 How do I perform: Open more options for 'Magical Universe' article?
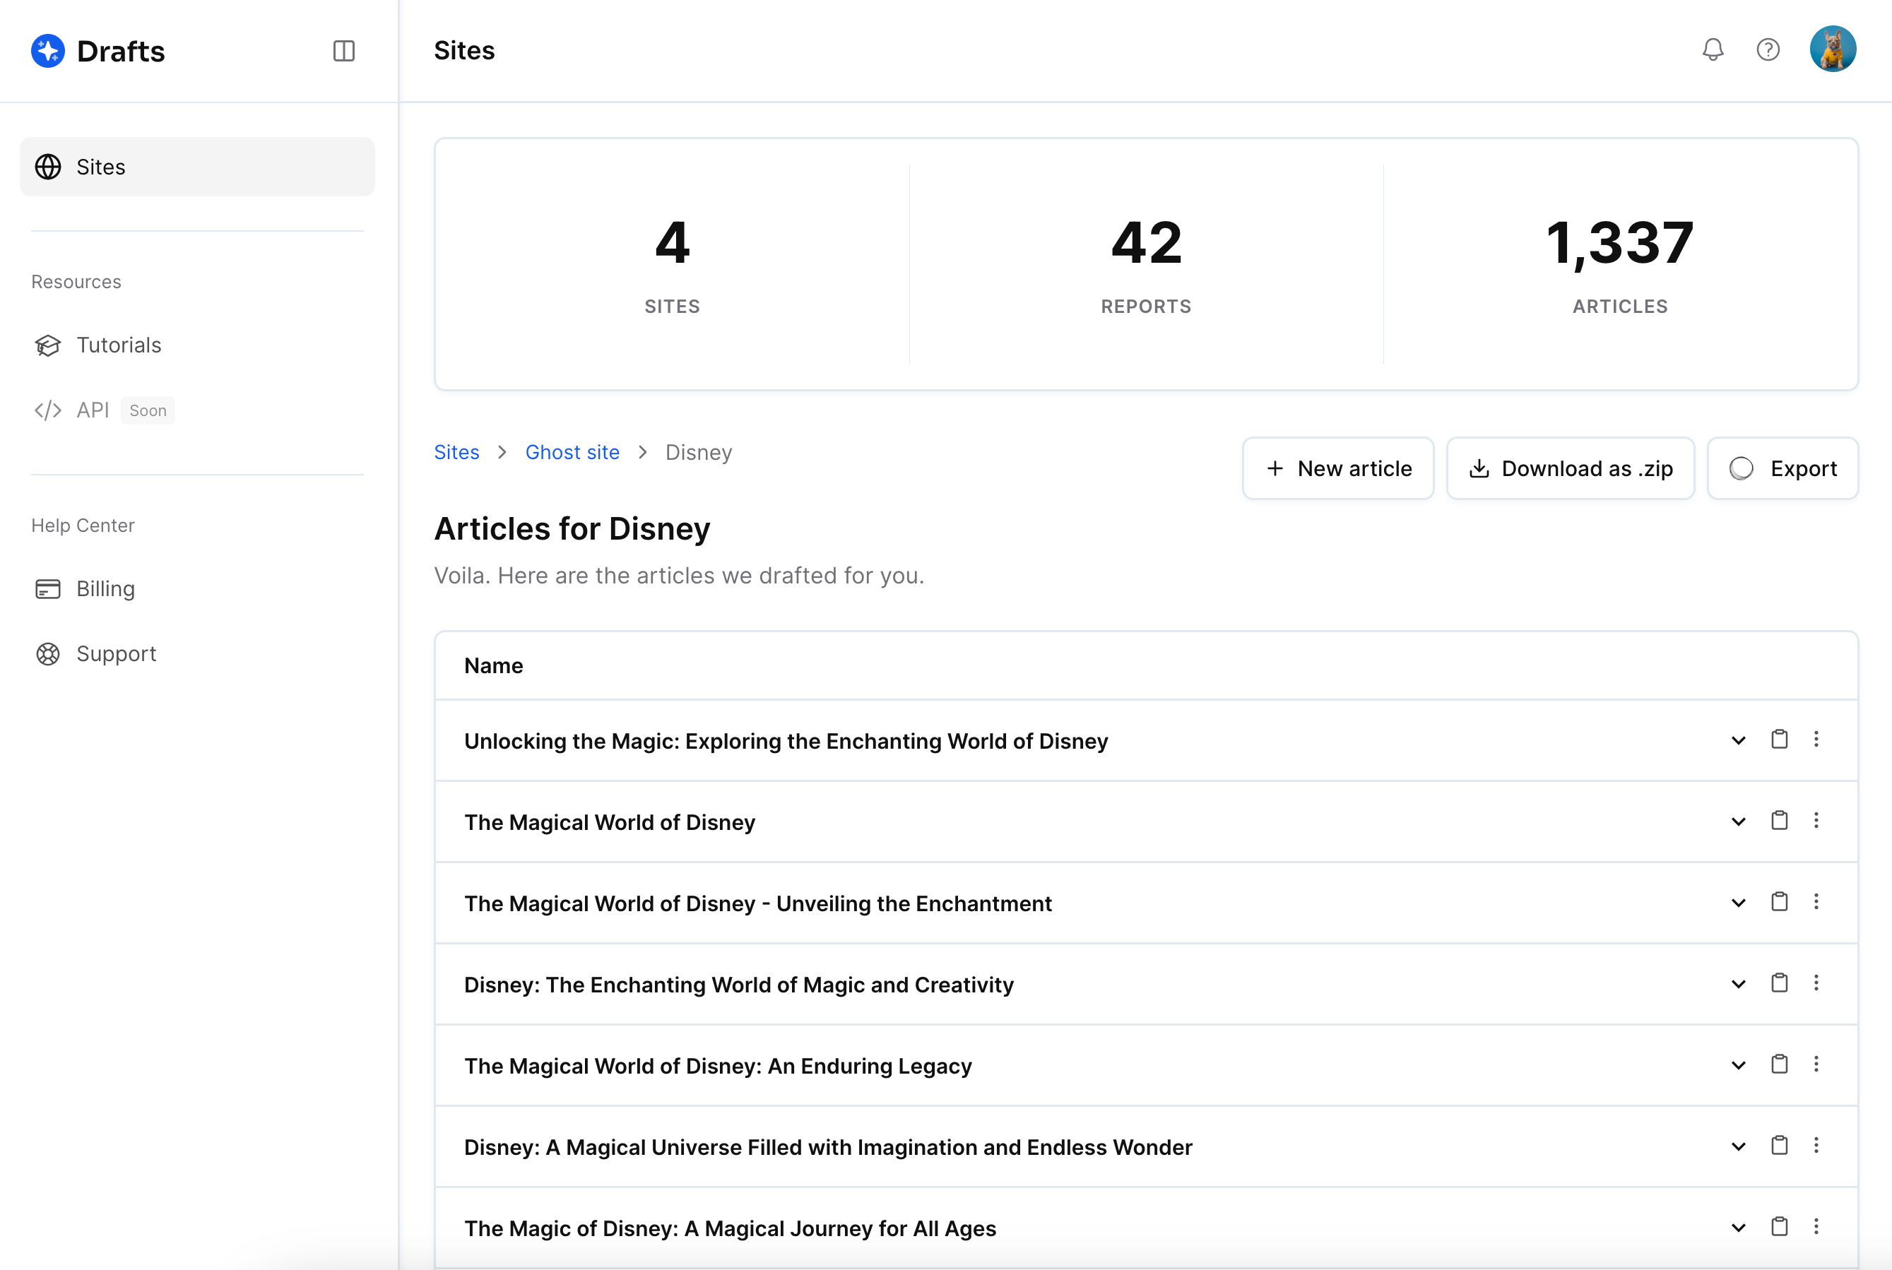[1816, 1144]
